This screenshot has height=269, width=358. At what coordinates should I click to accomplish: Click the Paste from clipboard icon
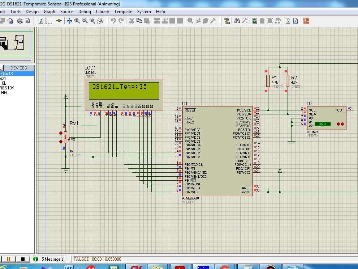(147, 21)
